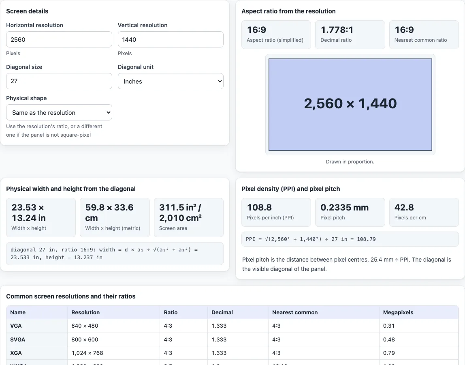Select the 1.778:1 Decimal ratio value
This screenshot has height=365, width=465.
(337, 30)
